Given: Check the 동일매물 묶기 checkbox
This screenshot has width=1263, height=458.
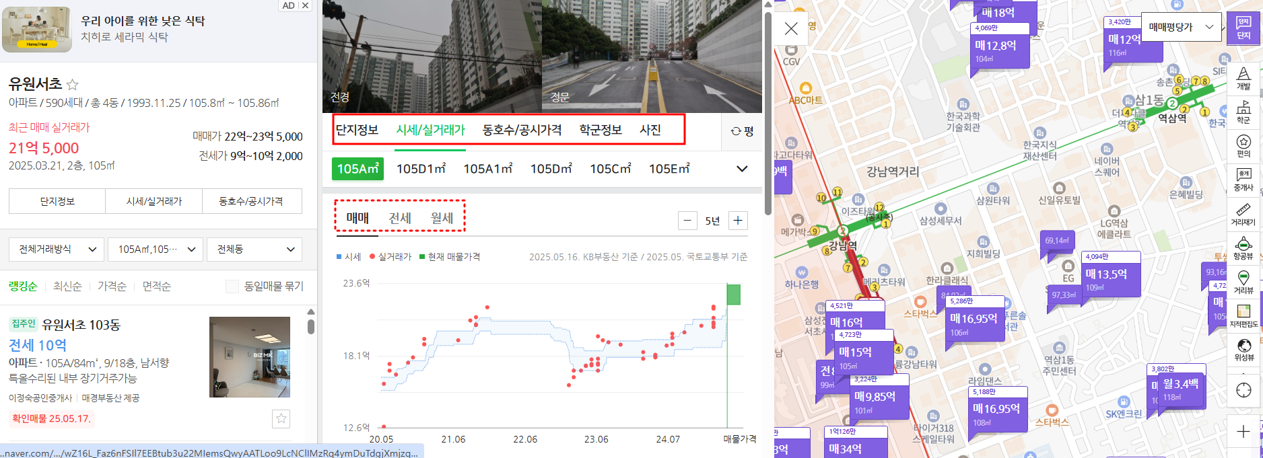Looking at the screenshot, I should [232, 287].
